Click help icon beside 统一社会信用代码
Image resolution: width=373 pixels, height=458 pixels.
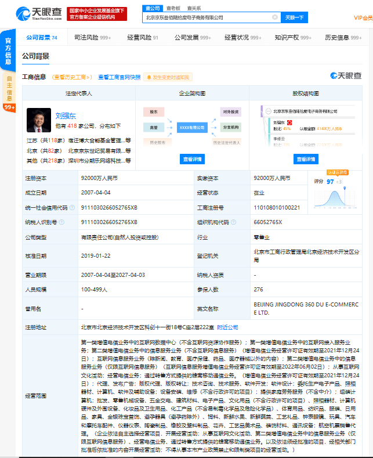pos(72,207)
